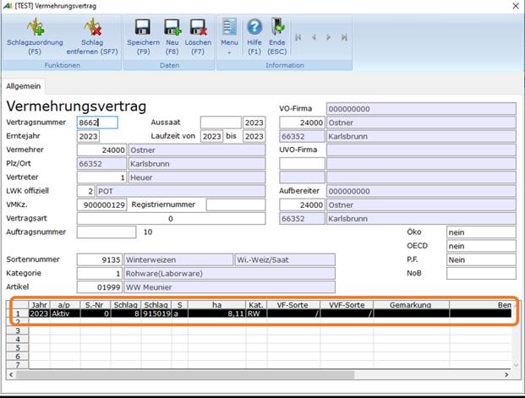The height and width of the screenshot is (398, 525).
Task: Click the Aktiv cell in row 1
Action: (65, 313)
